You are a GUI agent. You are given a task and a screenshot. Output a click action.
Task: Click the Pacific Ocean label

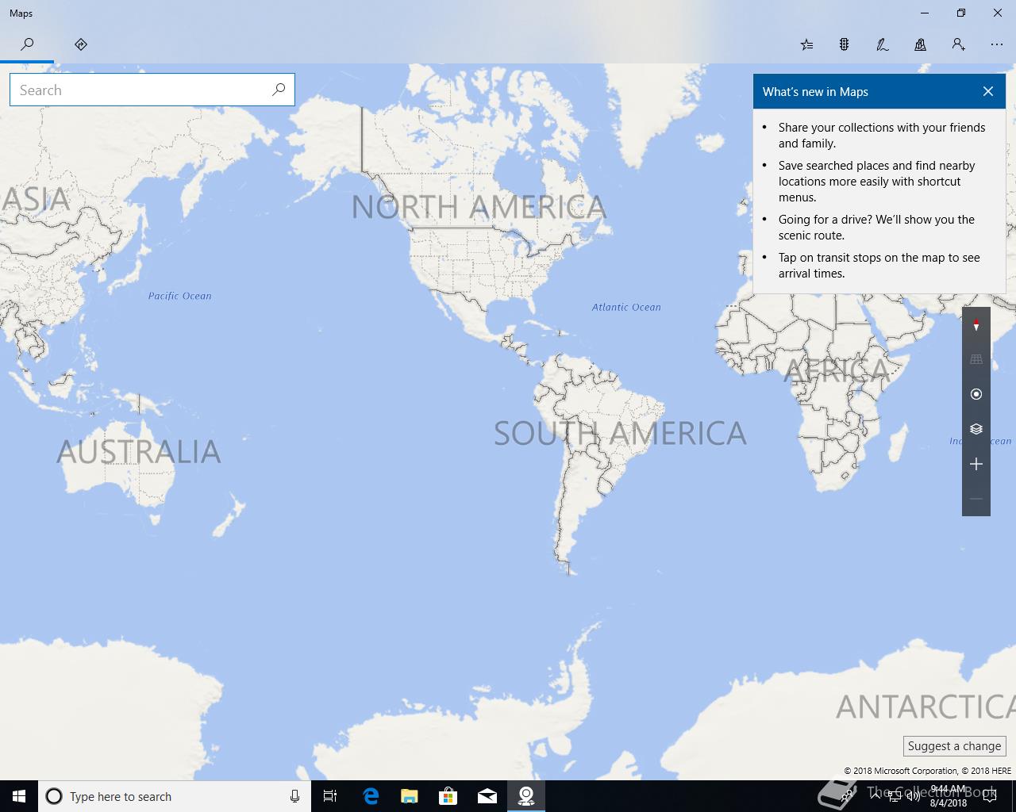pos(180,296)
